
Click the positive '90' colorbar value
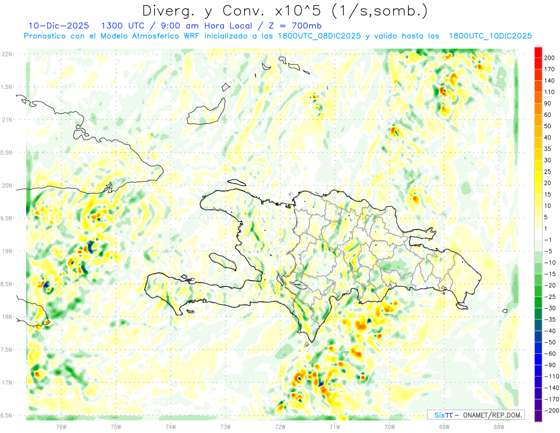(x=548, y=103)
